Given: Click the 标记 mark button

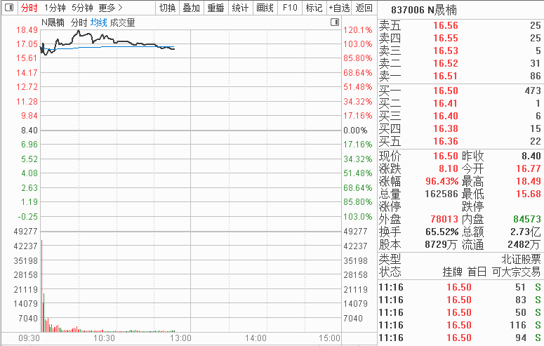Looking at the screenshot, I should tap(314, 8).
